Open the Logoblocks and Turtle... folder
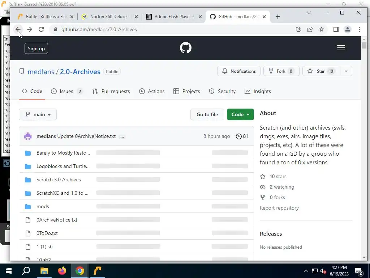The height and width of the screenshot is (278, 370). pos(63,166)
